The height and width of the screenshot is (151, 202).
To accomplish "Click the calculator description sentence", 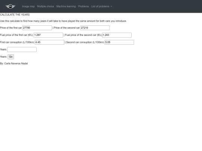I will click(x=63, y=21).
